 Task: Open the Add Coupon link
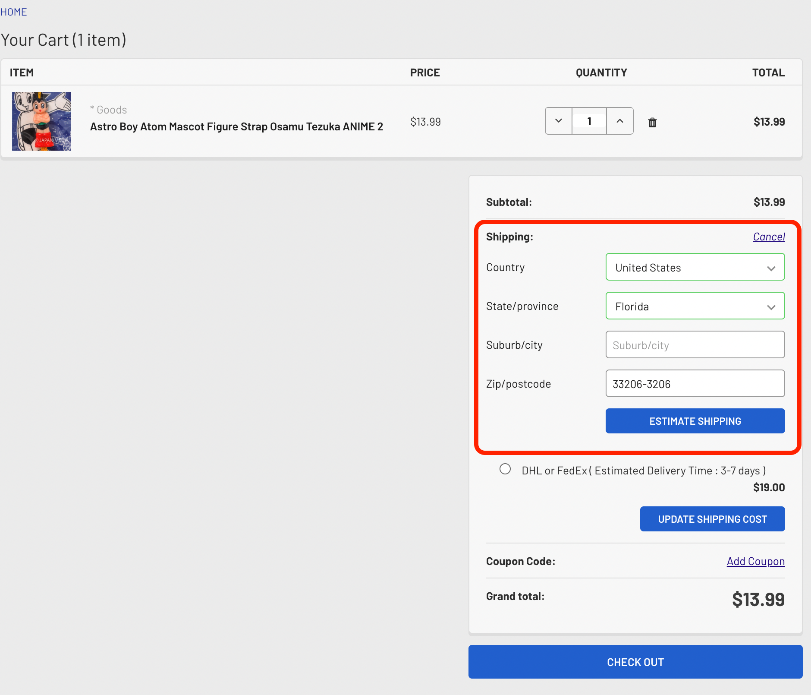click(x=755, y=561)
